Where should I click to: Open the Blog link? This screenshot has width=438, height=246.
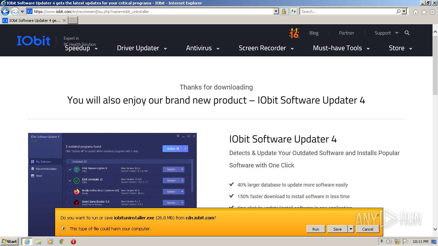coord(314,33)
